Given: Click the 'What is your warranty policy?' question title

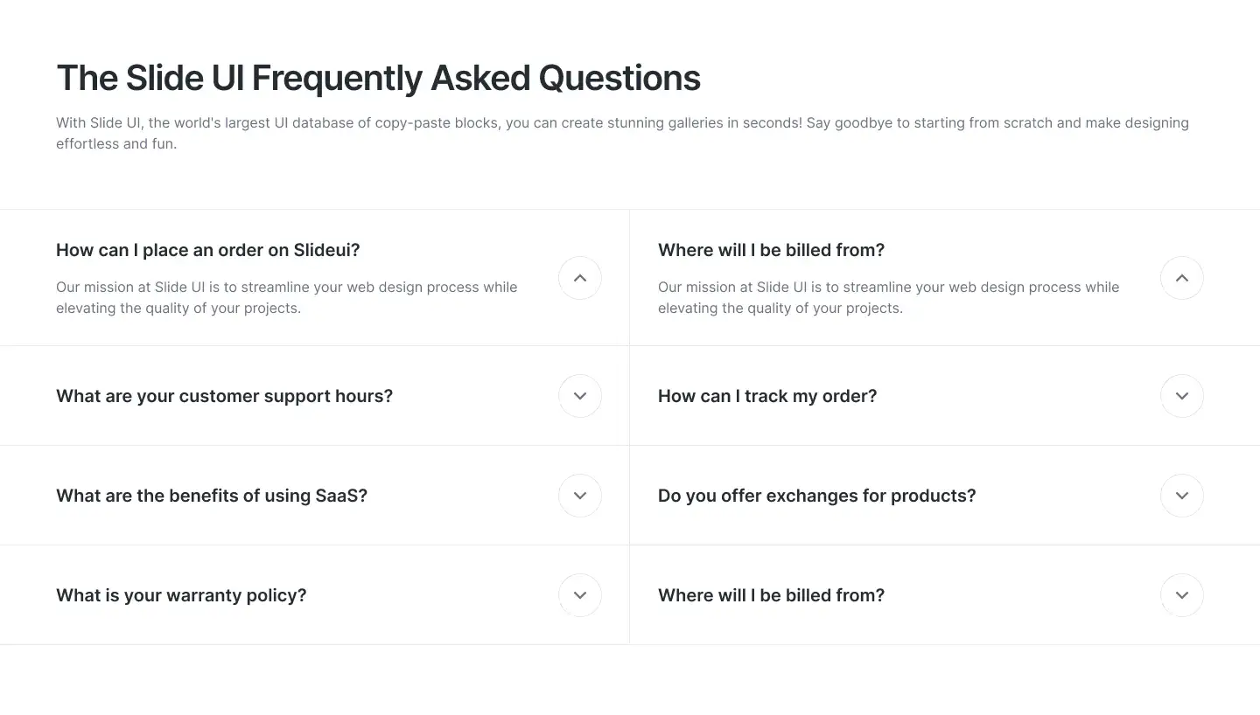Looking at the screenshot, I should 181,595.
